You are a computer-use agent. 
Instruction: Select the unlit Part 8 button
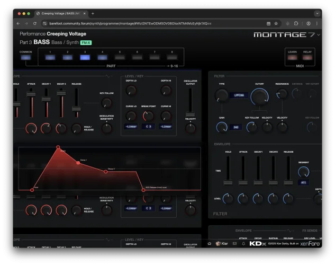[172, 57]
